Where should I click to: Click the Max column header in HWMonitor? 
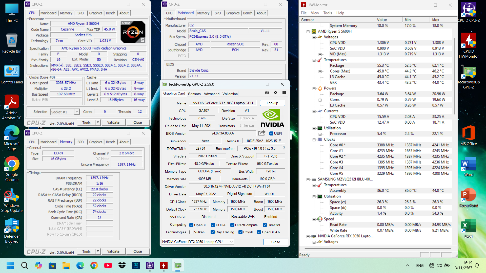443,20
